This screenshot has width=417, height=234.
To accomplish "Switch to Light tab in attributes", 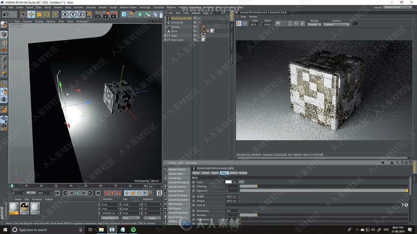I will pos(215,173).
